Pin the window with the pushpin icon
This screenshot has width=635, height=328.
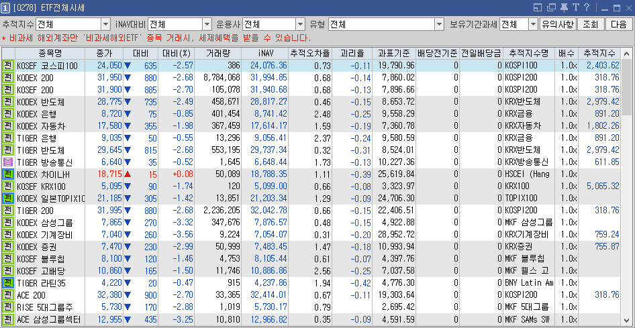pos(564,7)
